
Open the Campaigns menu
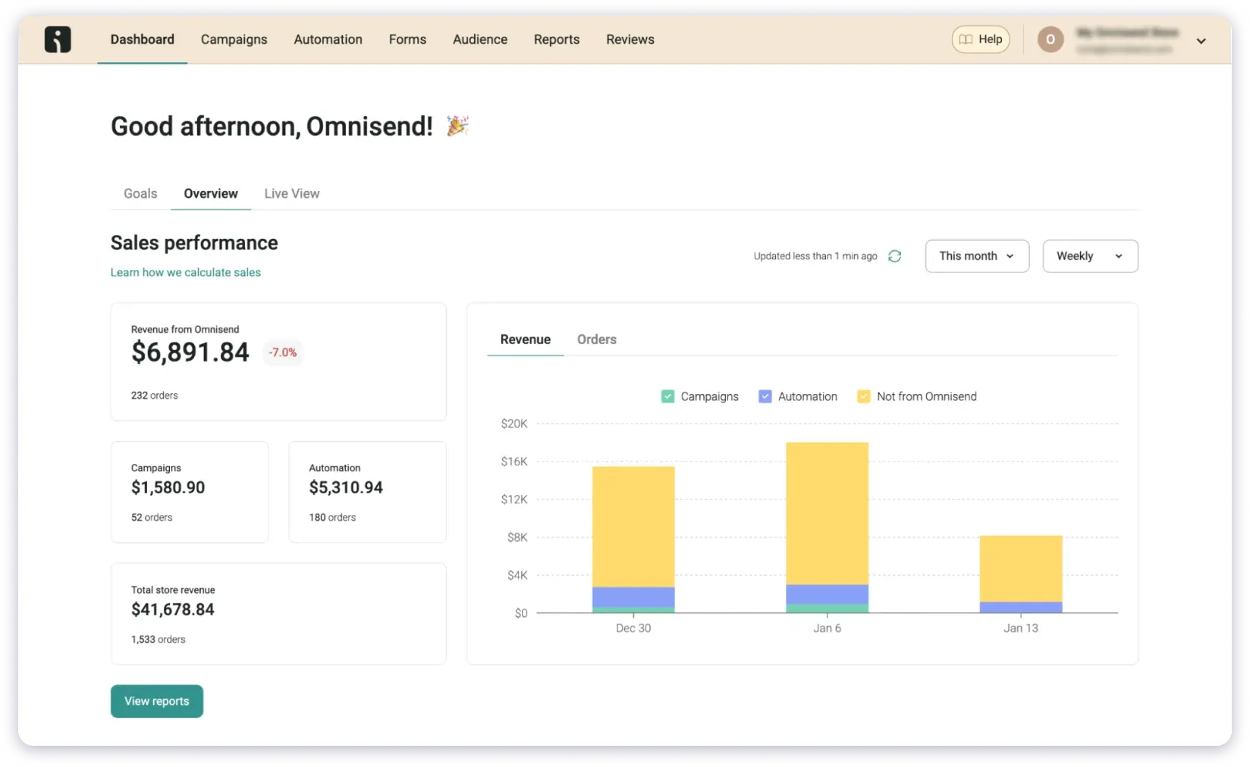234,39
